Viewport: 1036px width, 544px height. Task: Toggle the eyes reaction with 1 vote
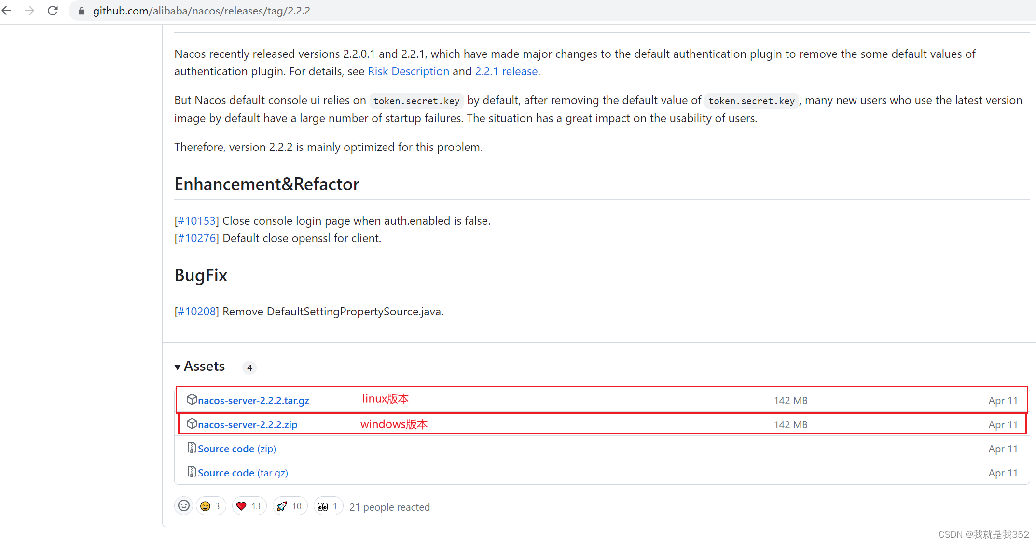click(x=328, y=506)
